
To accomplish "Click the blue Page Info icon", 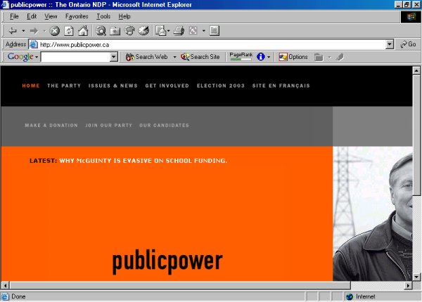I will click(x=260, y=57).
